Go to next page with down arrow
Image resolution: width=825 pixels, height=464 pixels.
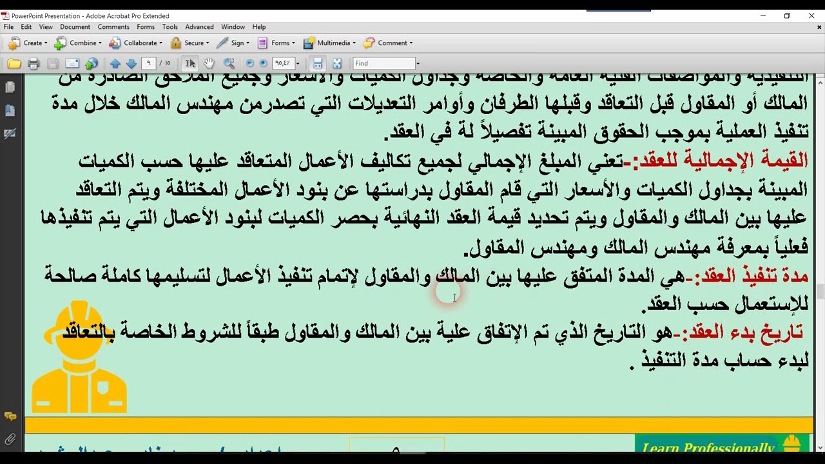pyautogui.click(x=131, y=63)
